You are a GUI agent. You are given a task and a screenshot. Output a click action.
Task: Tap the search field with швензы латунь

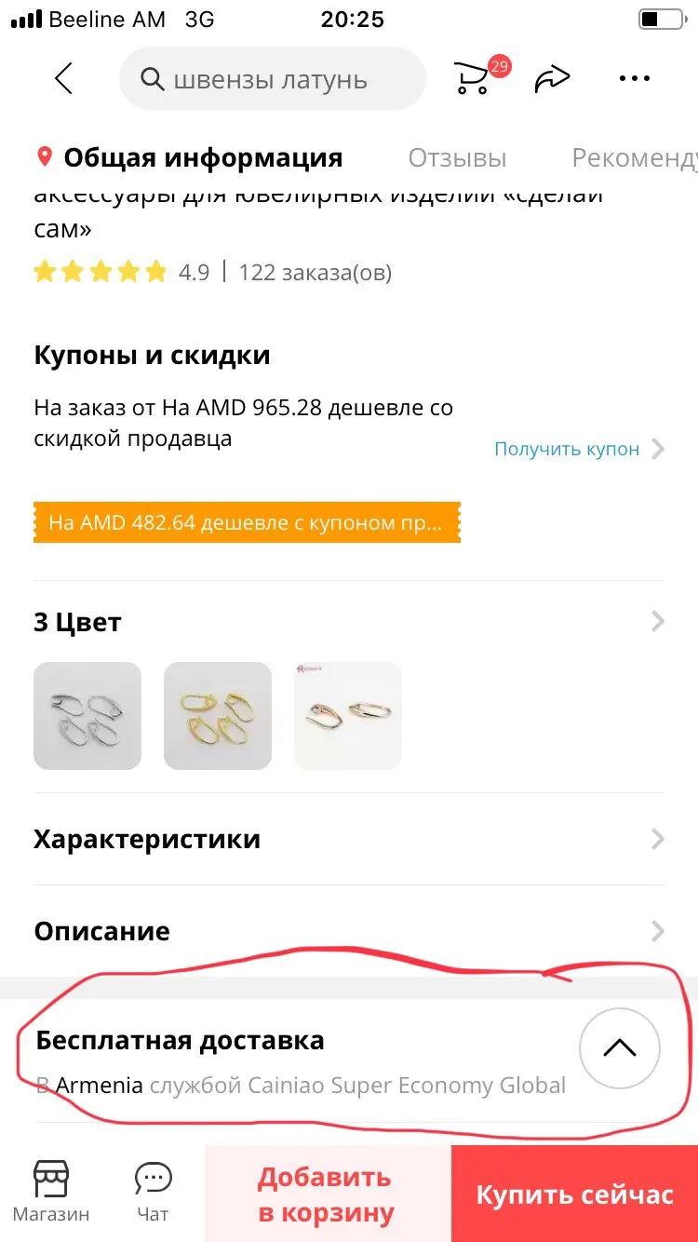273,79
